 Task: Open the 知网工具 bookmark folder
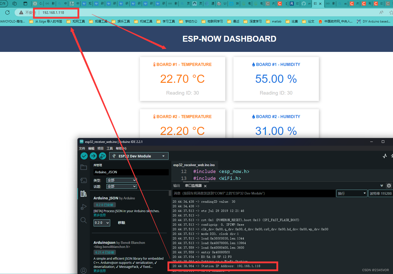(x=76, y=21)
